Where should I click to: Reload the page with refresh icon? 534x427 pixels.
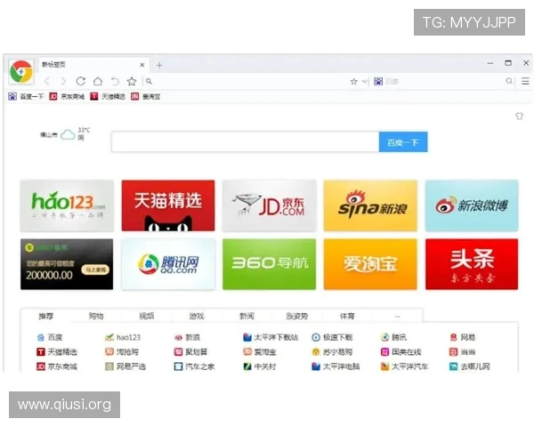pyautogui.click(x=81, y=81)
